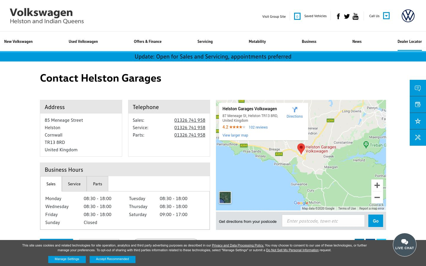This screenshot has width=426, height=266.
Task: Zoom out on the map
Action: point(377,197)
